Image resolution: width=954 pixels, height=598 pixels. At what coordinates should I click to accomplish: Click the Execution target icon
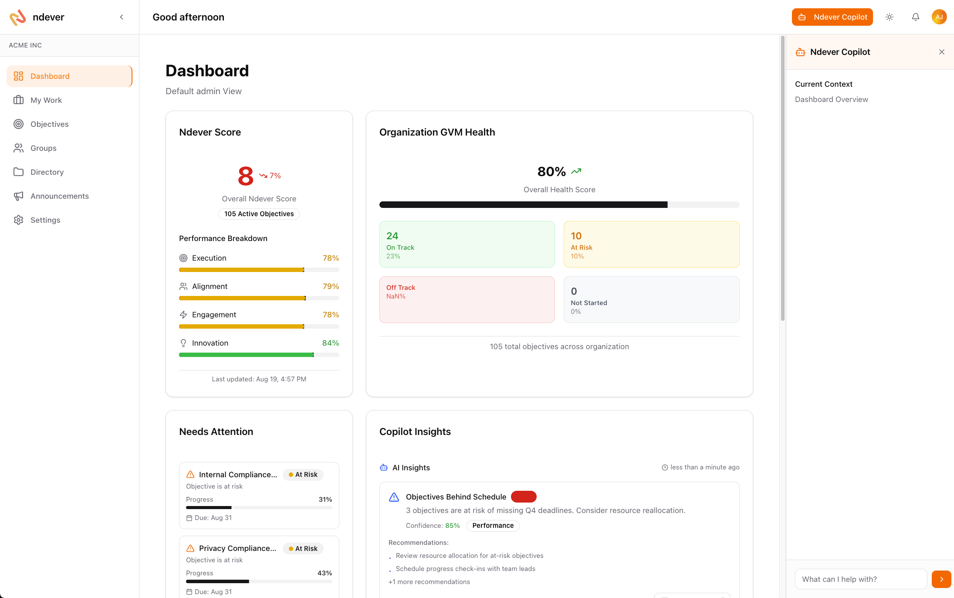183,258
